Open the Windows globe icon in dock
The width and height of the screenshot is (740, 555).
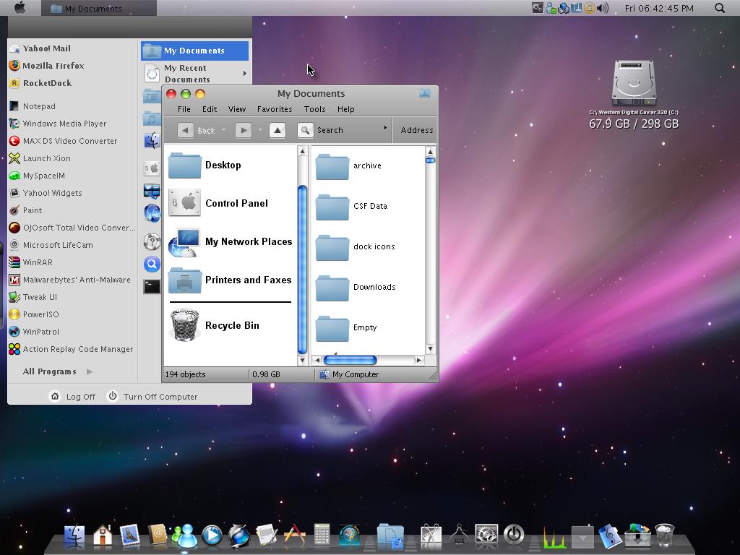click(x=350, y=535)
